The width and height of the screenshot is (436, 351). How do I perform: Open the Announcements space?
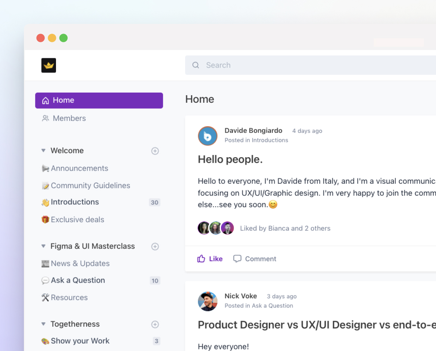79,168
